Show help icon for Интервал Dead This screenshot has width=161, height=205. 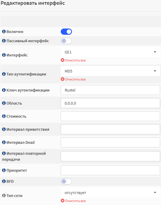click(4, 142)
